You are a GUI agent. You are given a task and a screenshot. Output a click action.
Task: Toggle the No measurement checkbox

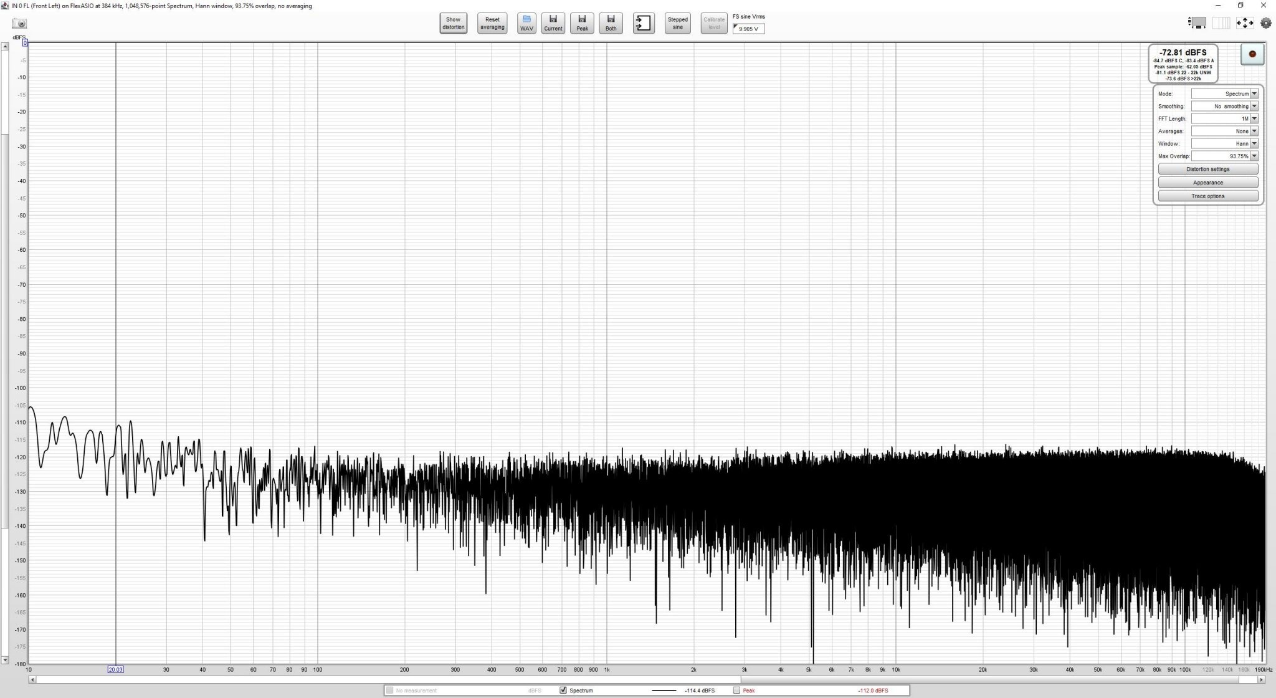[x=389, y=690]
